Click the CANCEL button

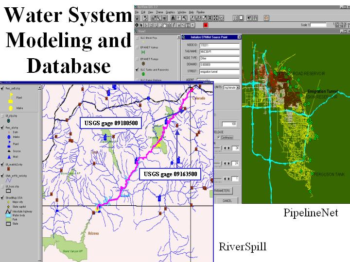[227, 201]
